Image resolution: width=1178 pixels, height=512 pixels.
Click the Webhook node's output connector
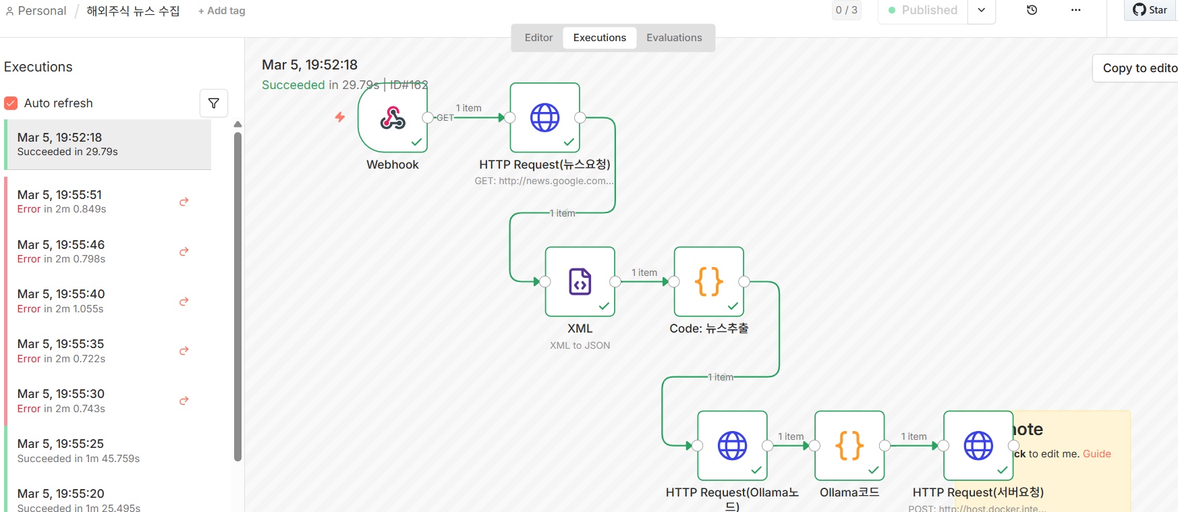[428, 118]
